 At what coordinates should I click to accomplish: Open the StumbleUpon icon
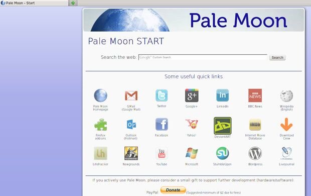(222, 153)
